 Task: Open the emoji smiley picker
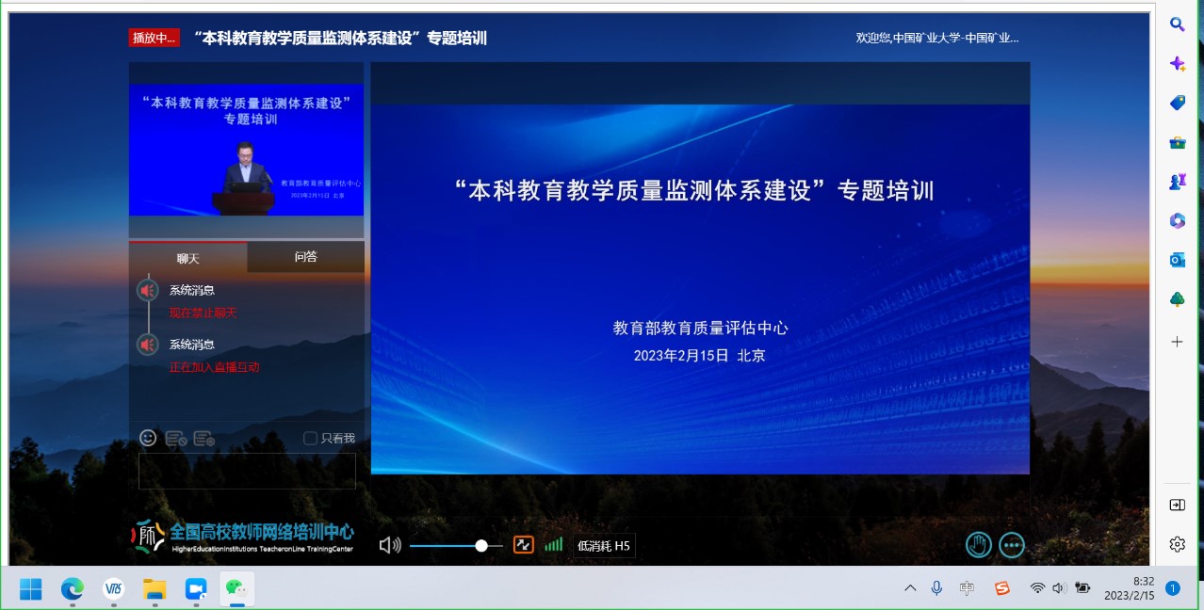tap(148, 438)
